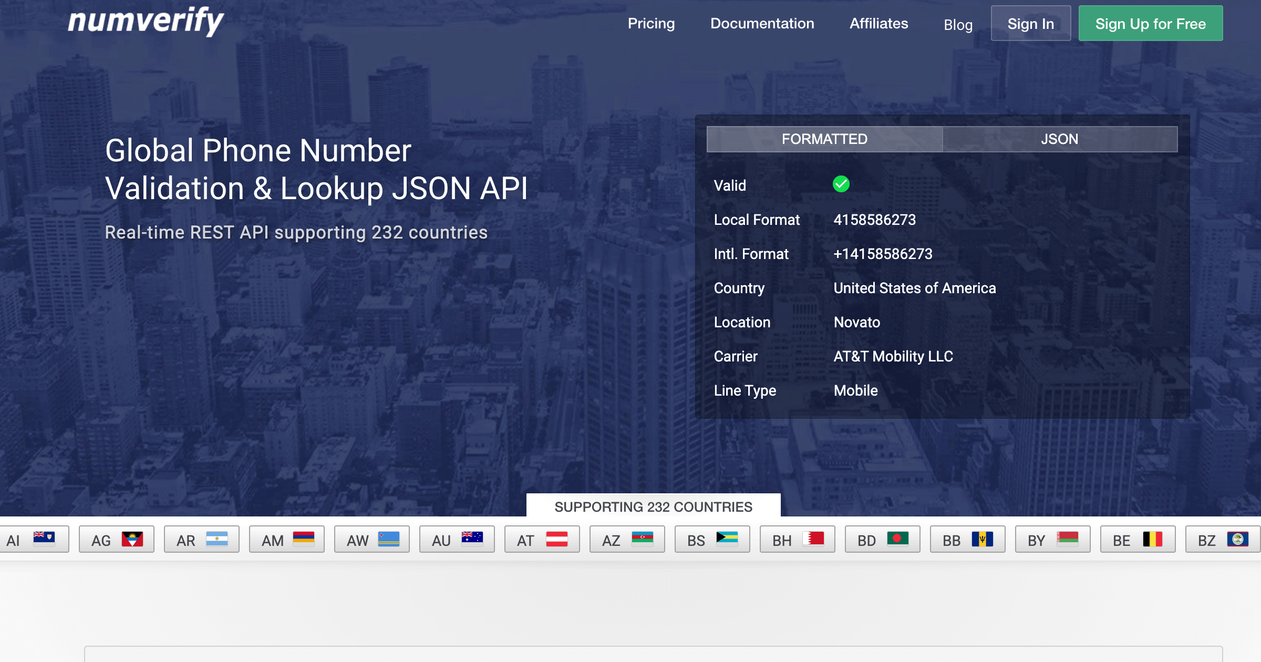Open the Pricing page

pos(651,24)
